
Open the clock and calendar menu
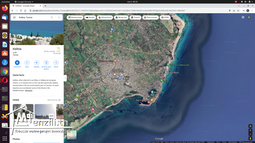[x=132, y=2]
